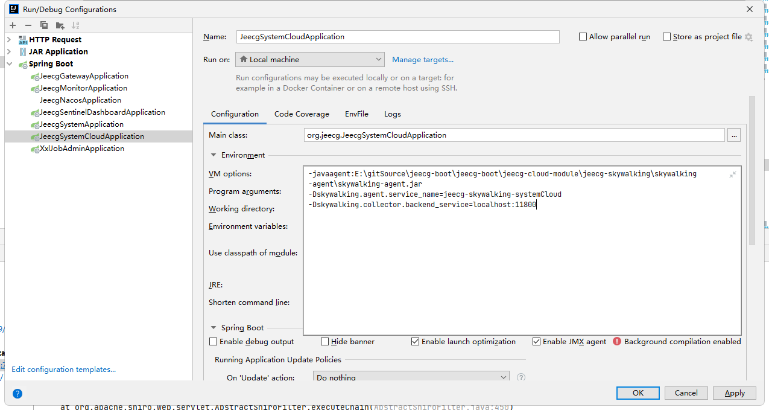
Task: Click the Spring Boot leaf icon
Action: click(23, 64)
